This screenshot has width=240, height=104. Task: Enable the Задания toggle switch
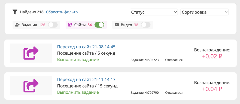53,25
